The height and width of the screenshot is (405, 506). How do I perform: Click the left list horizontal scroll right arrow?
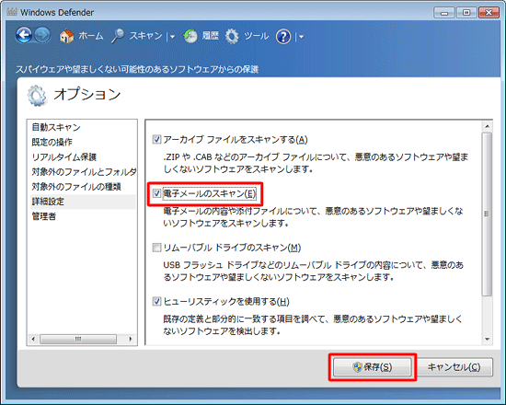pyautogui.click(x=131, y=339)
